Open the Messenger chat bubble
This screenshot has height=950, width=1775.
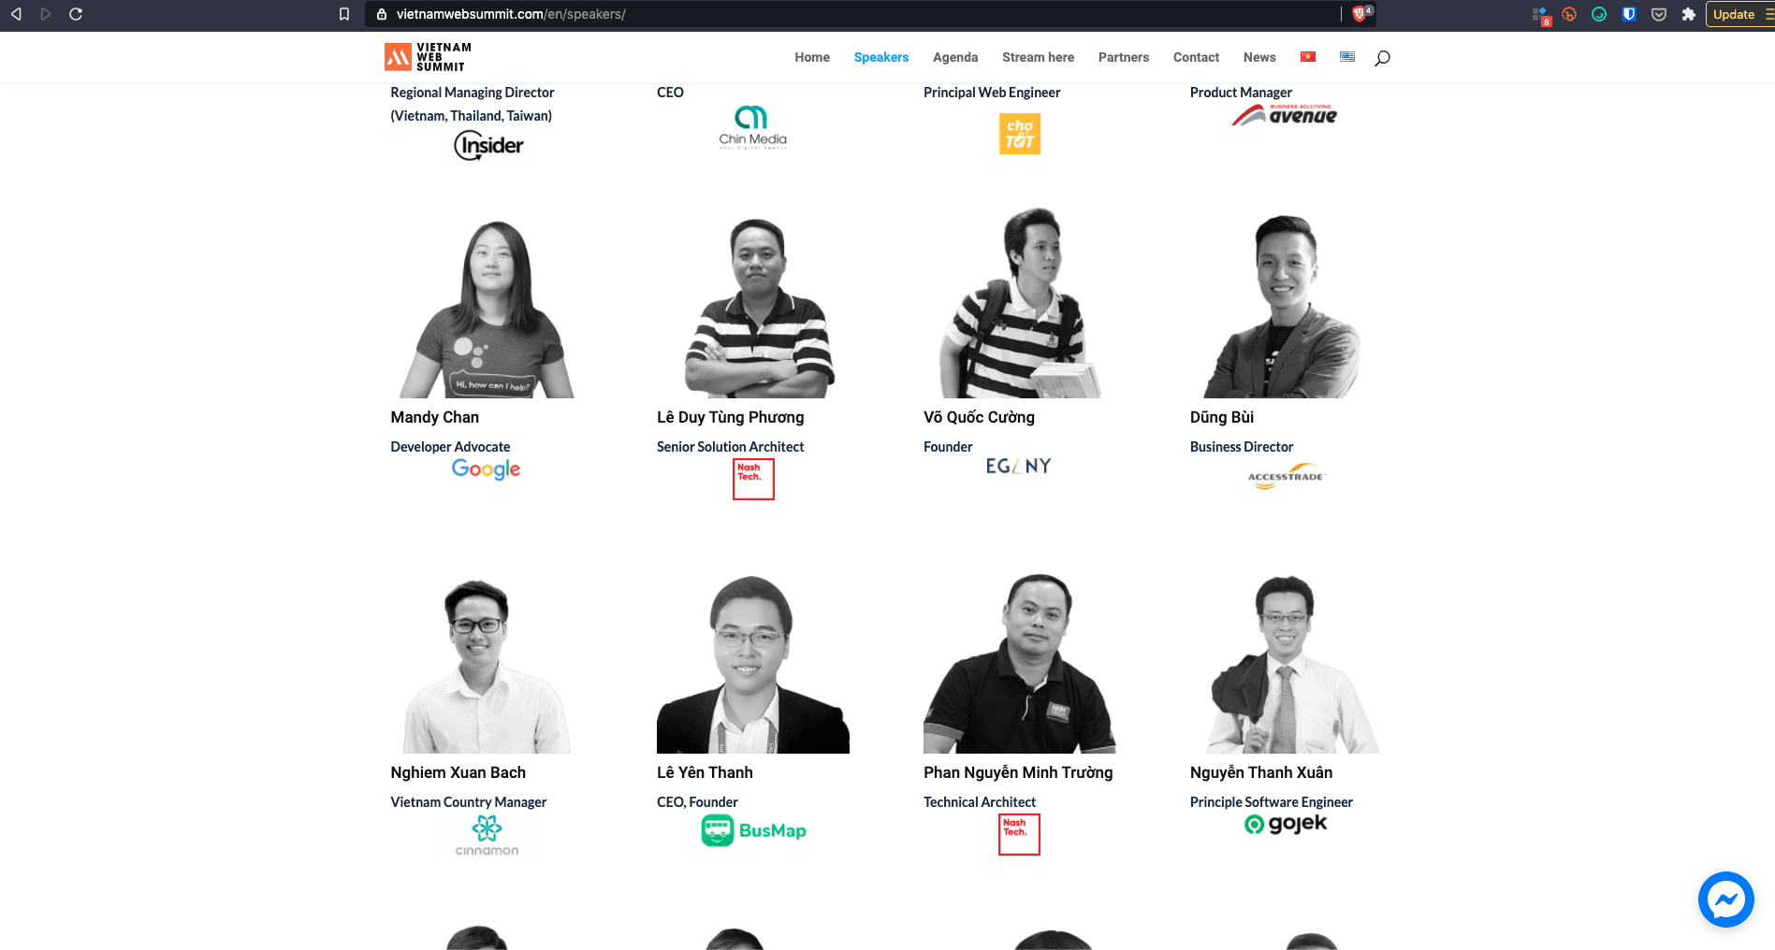point(1725,900)
